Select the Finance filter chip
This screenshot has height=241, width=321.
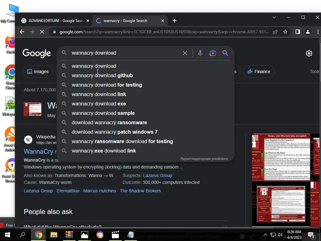pyautogui.click(x=259, y=72)
